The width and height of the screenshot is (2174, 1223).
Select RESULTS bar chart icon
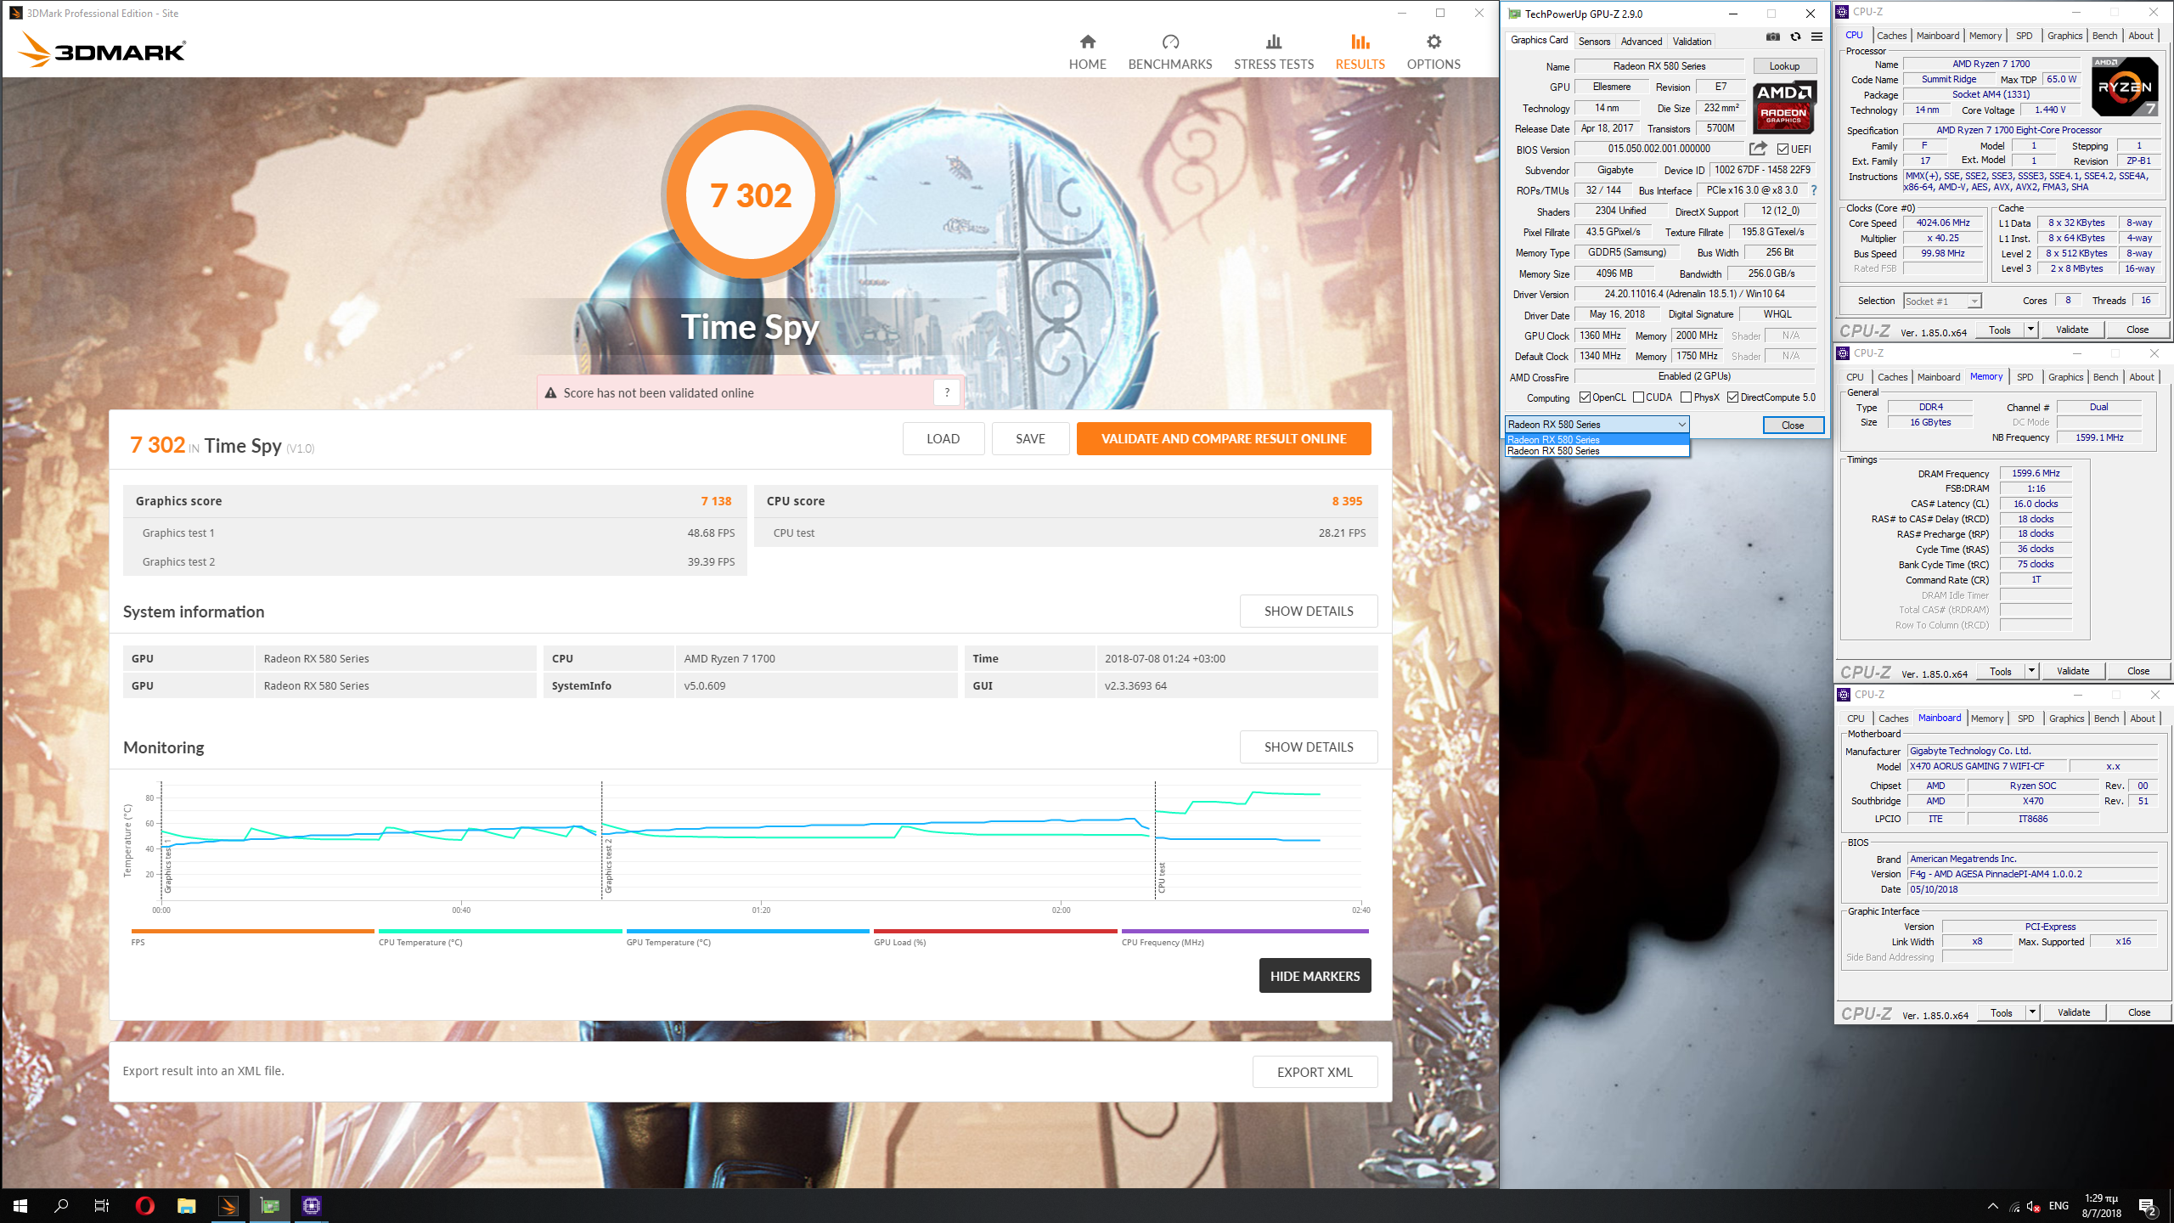[x=1360, y=42]
